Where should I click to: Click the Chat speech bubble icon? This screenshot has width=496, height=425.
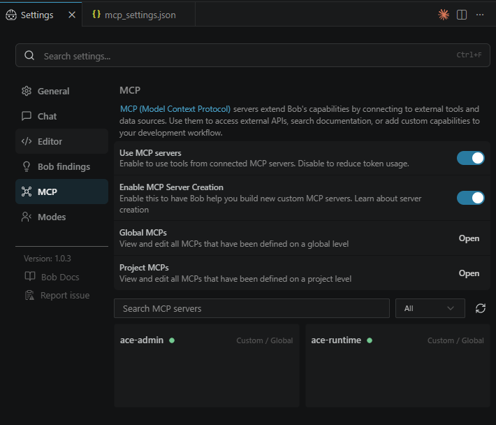tap(27, 116)
